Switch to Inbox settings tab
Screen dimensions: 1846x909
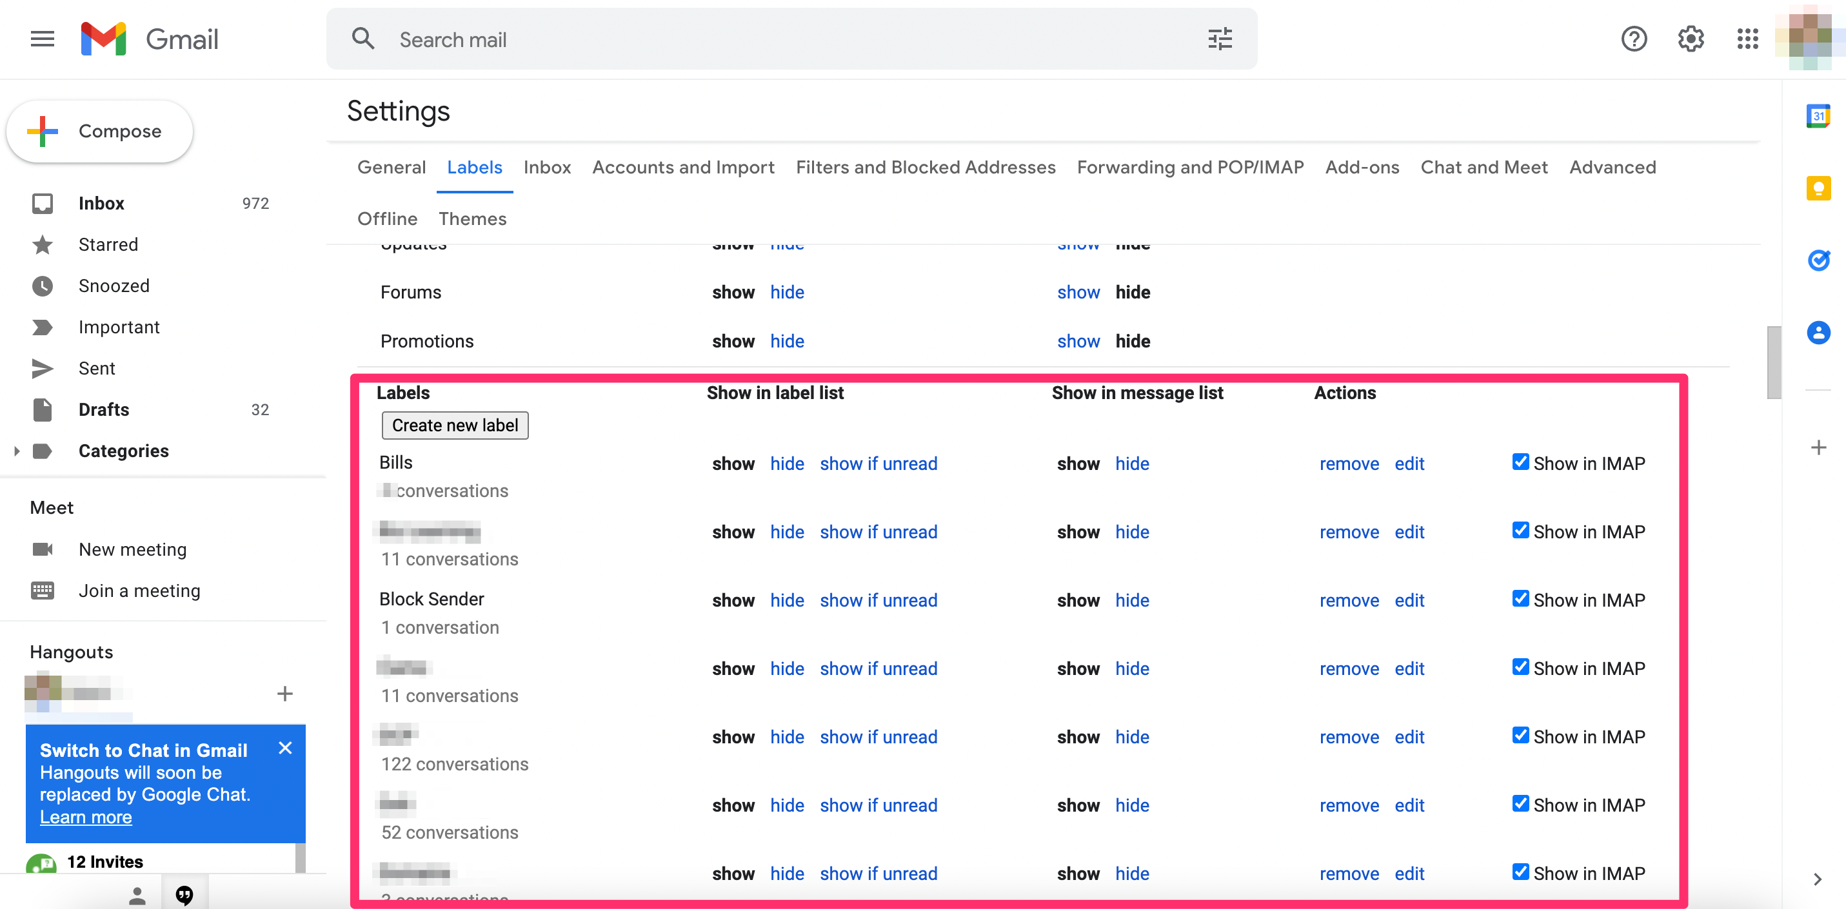coord(547,167)
